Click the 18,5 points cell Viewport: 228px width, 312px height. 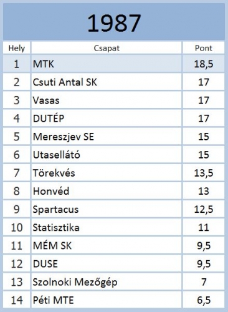coord(204,64)
